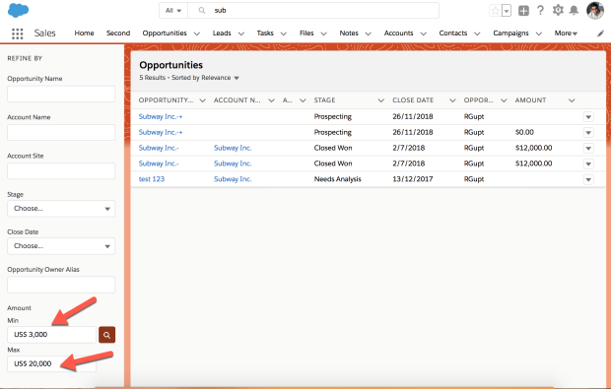Open the Campaigns tab
This screenshot has height=389, width=611.
click(510, 33)
